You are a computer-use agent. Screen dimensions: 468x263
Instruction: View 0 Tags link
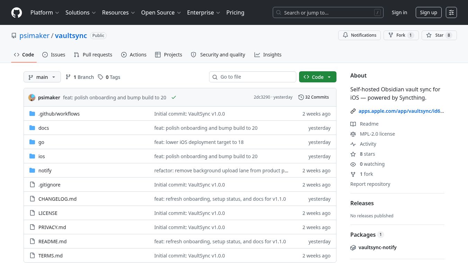109,77
